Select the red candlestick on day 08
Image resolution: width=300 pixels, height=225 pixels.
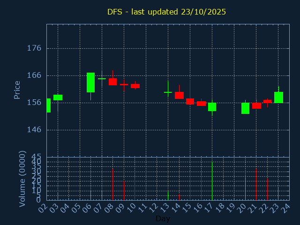coord(112,82)
